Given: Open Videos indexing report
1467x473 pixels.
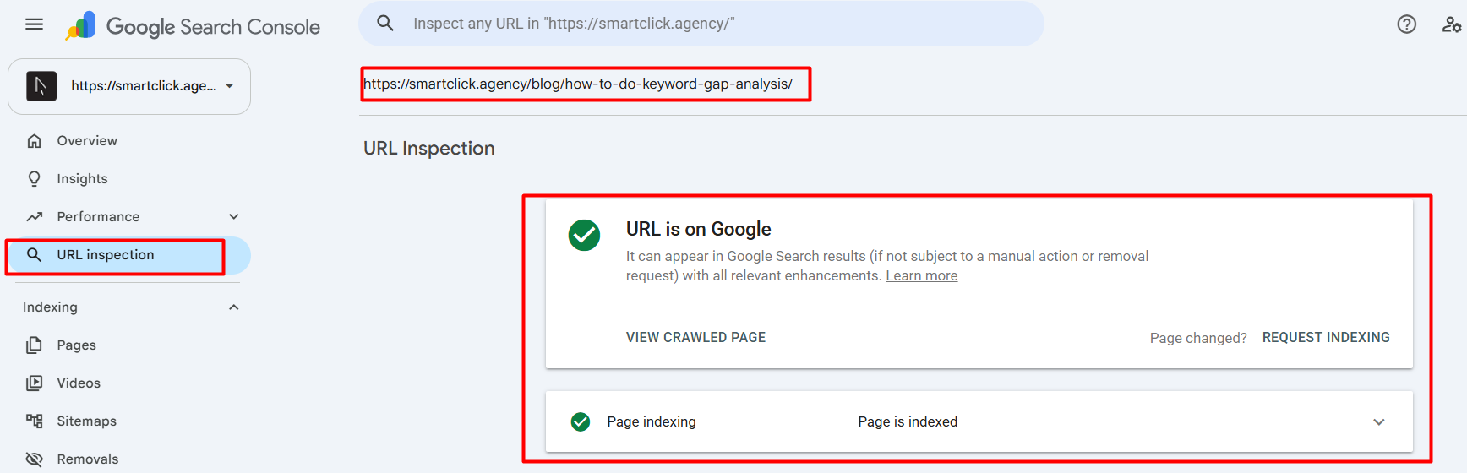Looking at the screenshot, I should pyautogui.click(x=79, y=383).
